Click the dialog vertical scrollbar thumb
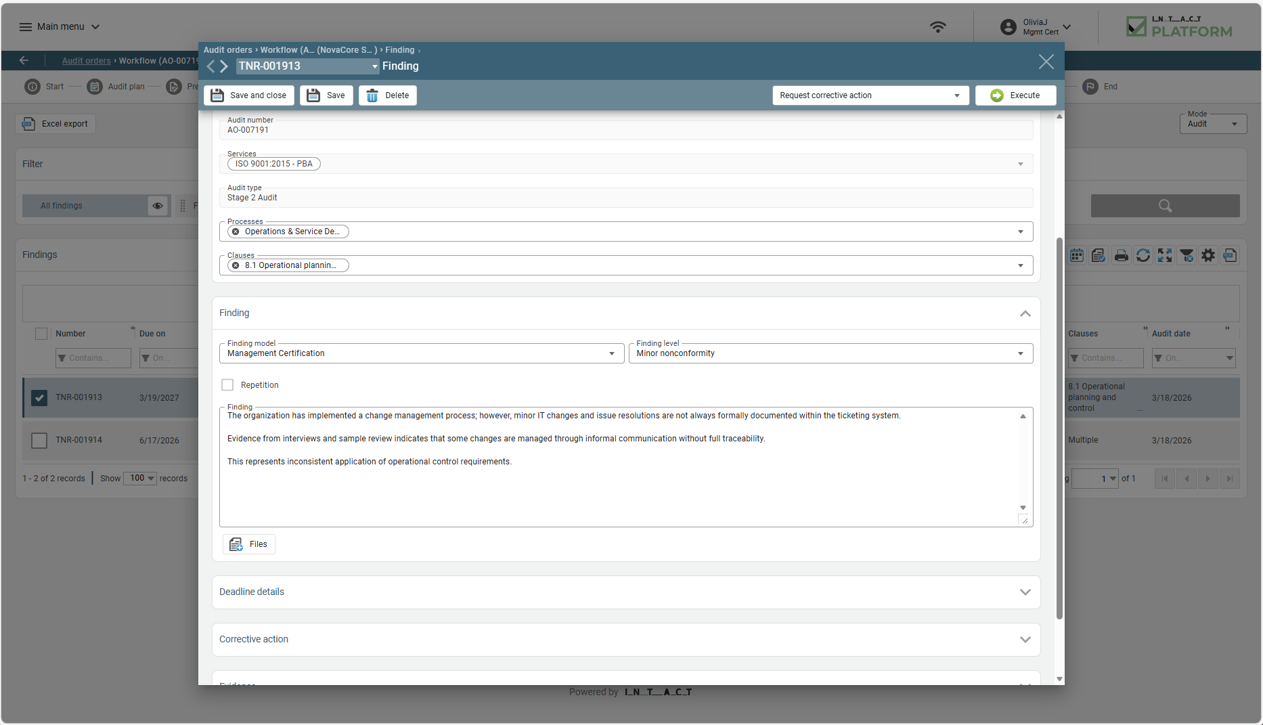This screenshot has width=1263, height=725. [1059, 428]
